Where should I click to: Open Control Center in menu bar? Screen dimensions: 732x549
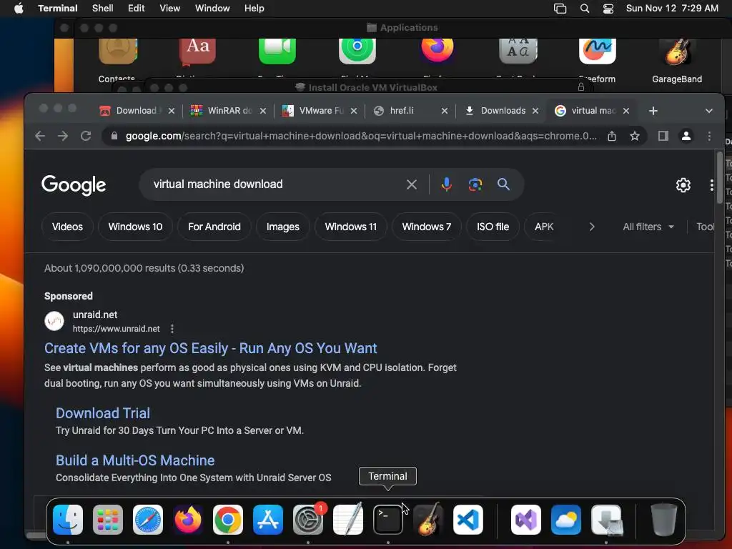click(608, 9)
